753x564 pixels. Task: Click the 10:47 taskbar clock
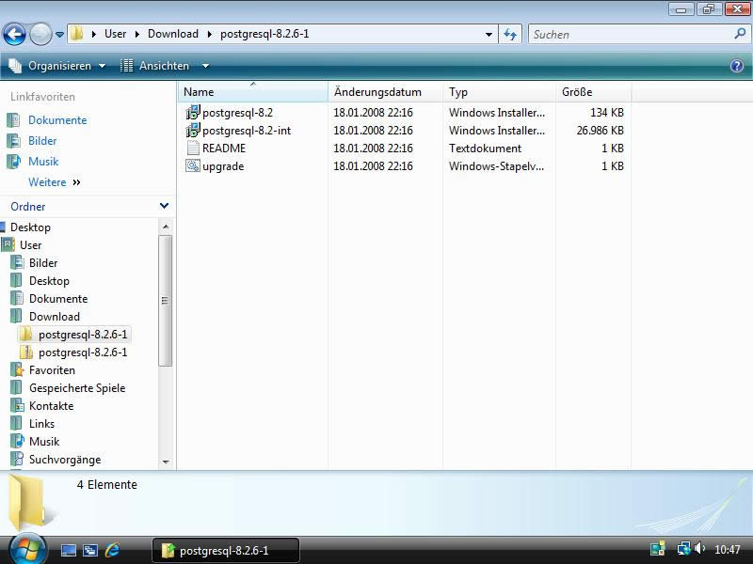click(x=727, y=550)
